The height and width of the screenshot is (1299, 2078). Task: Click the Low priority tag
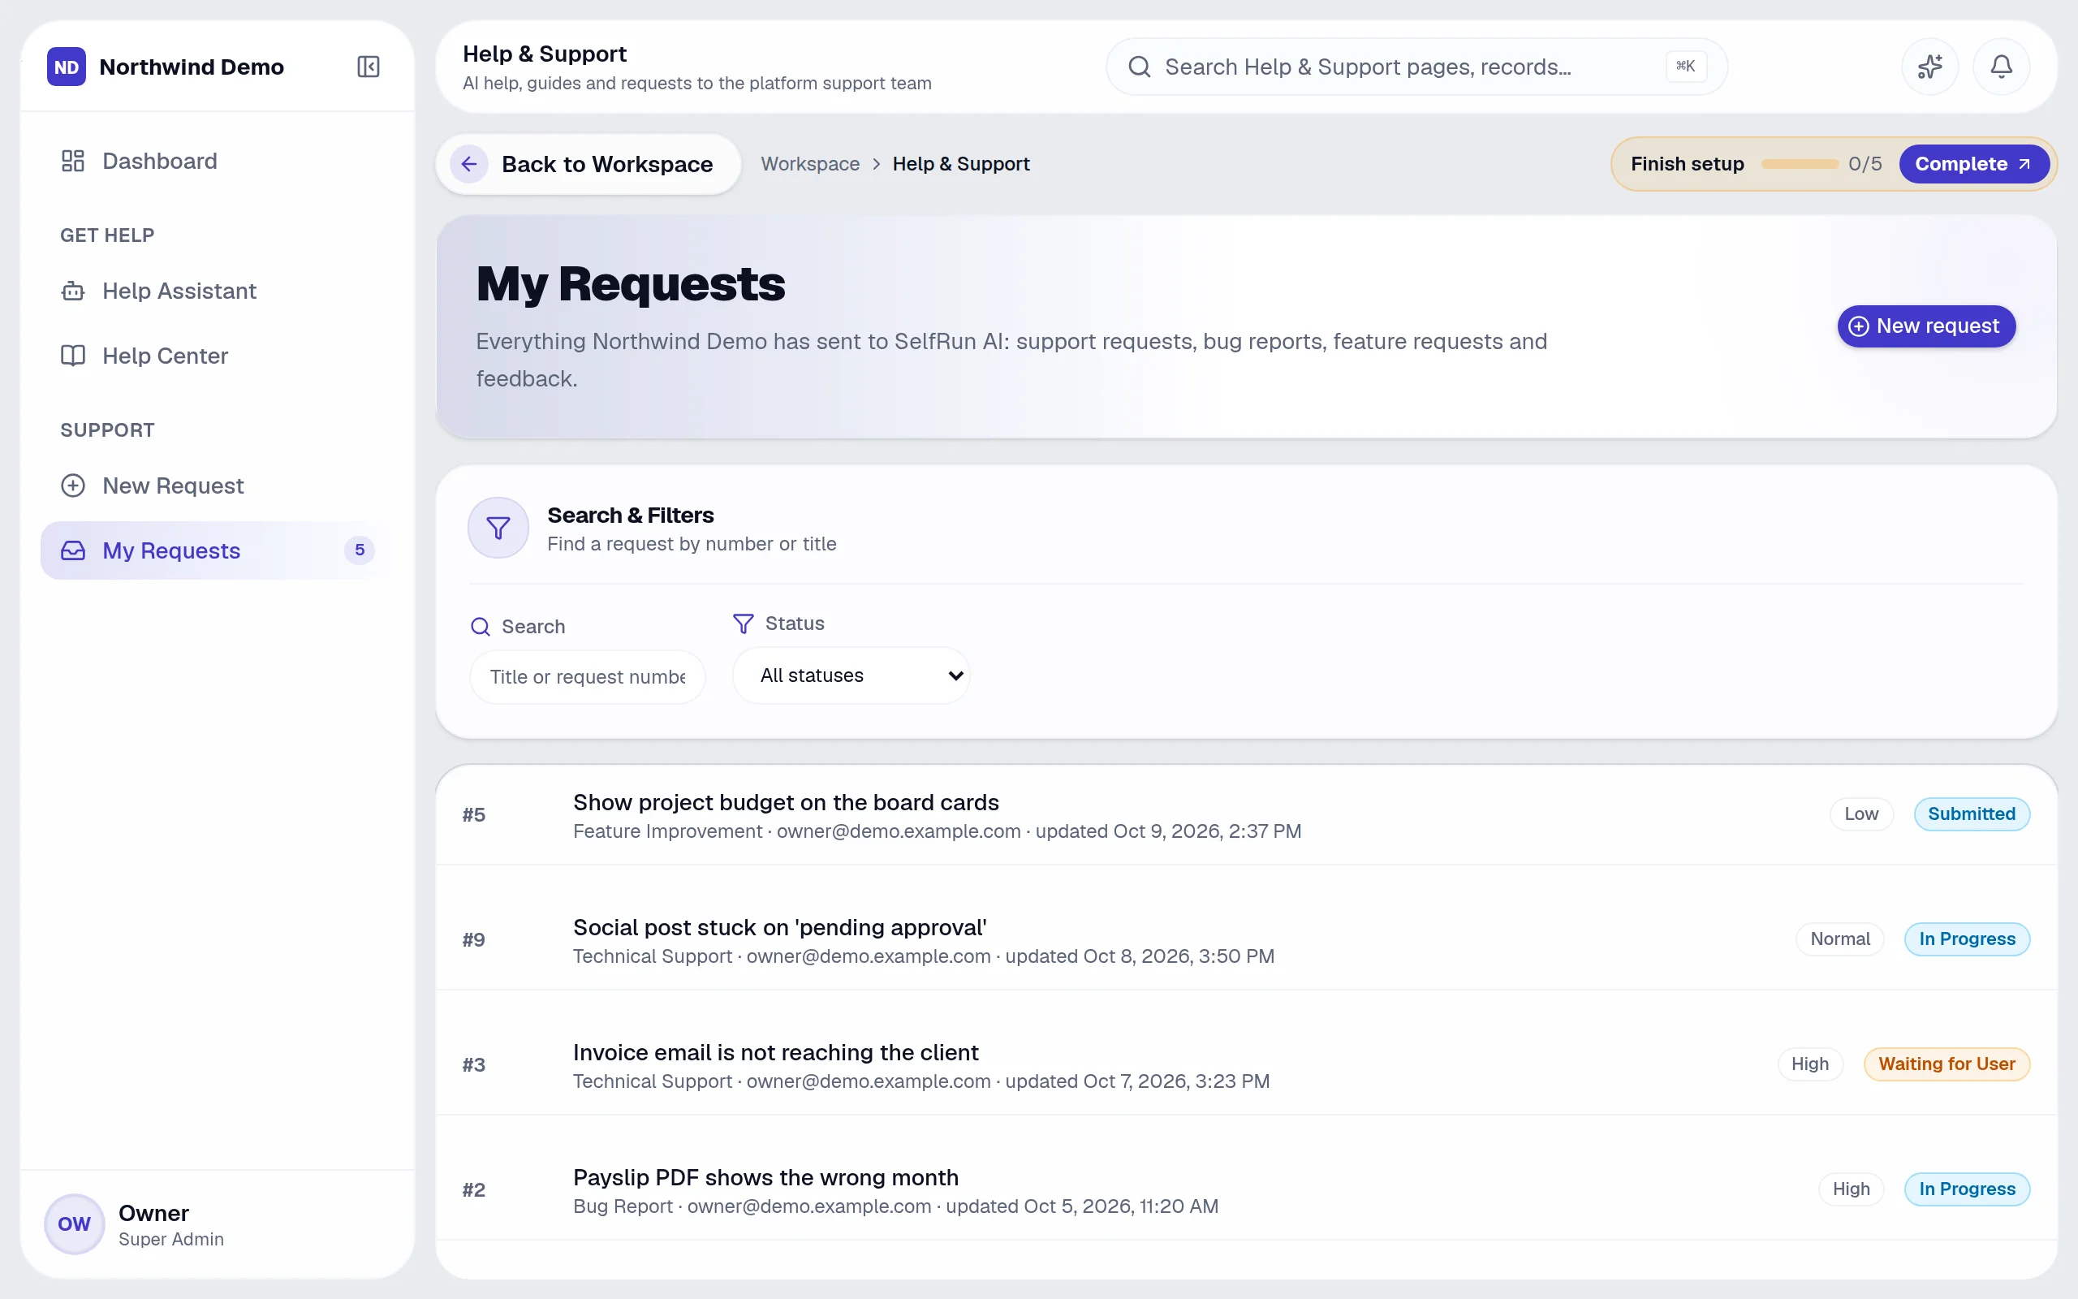(x=1861, y=813)
